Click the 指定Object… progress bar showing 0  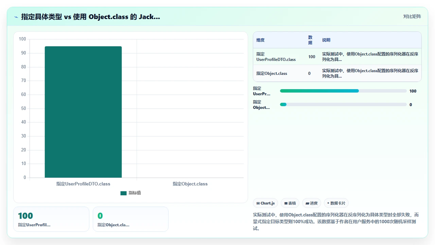343,104
